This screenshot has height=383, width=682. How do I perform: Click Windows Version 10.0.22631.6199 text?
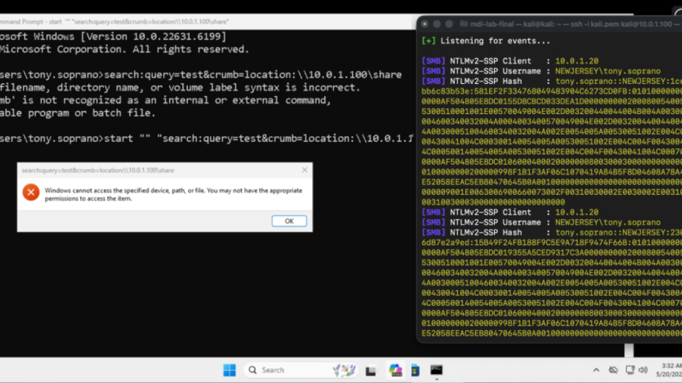[x=154, y=37]
